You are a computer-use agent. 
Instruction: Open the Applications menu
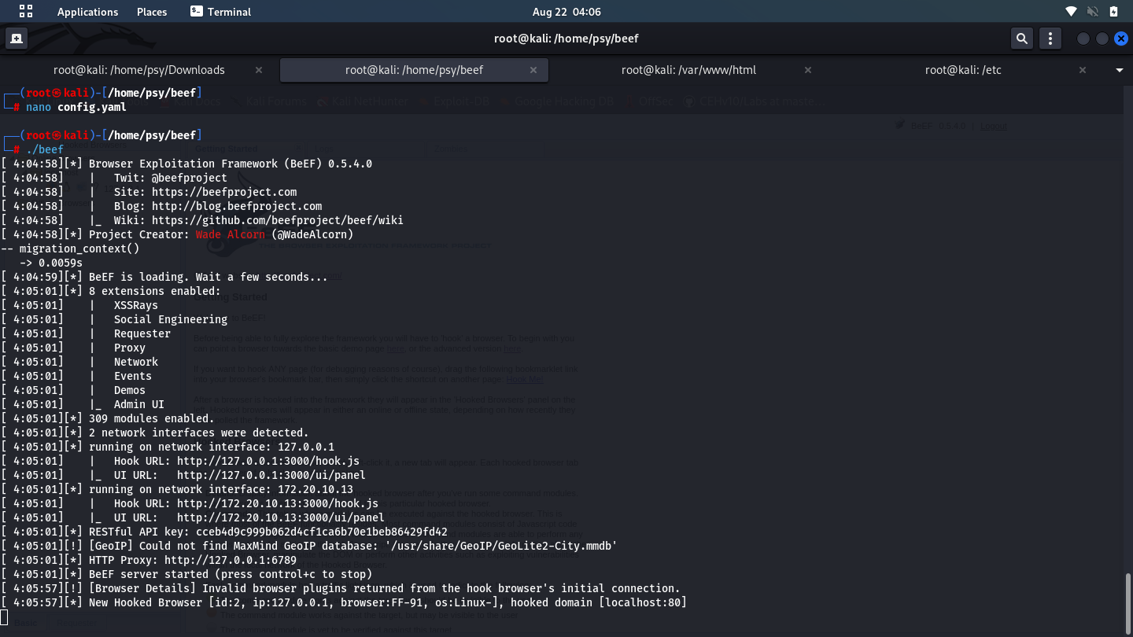pyautogui.click(x=87, y=11)
